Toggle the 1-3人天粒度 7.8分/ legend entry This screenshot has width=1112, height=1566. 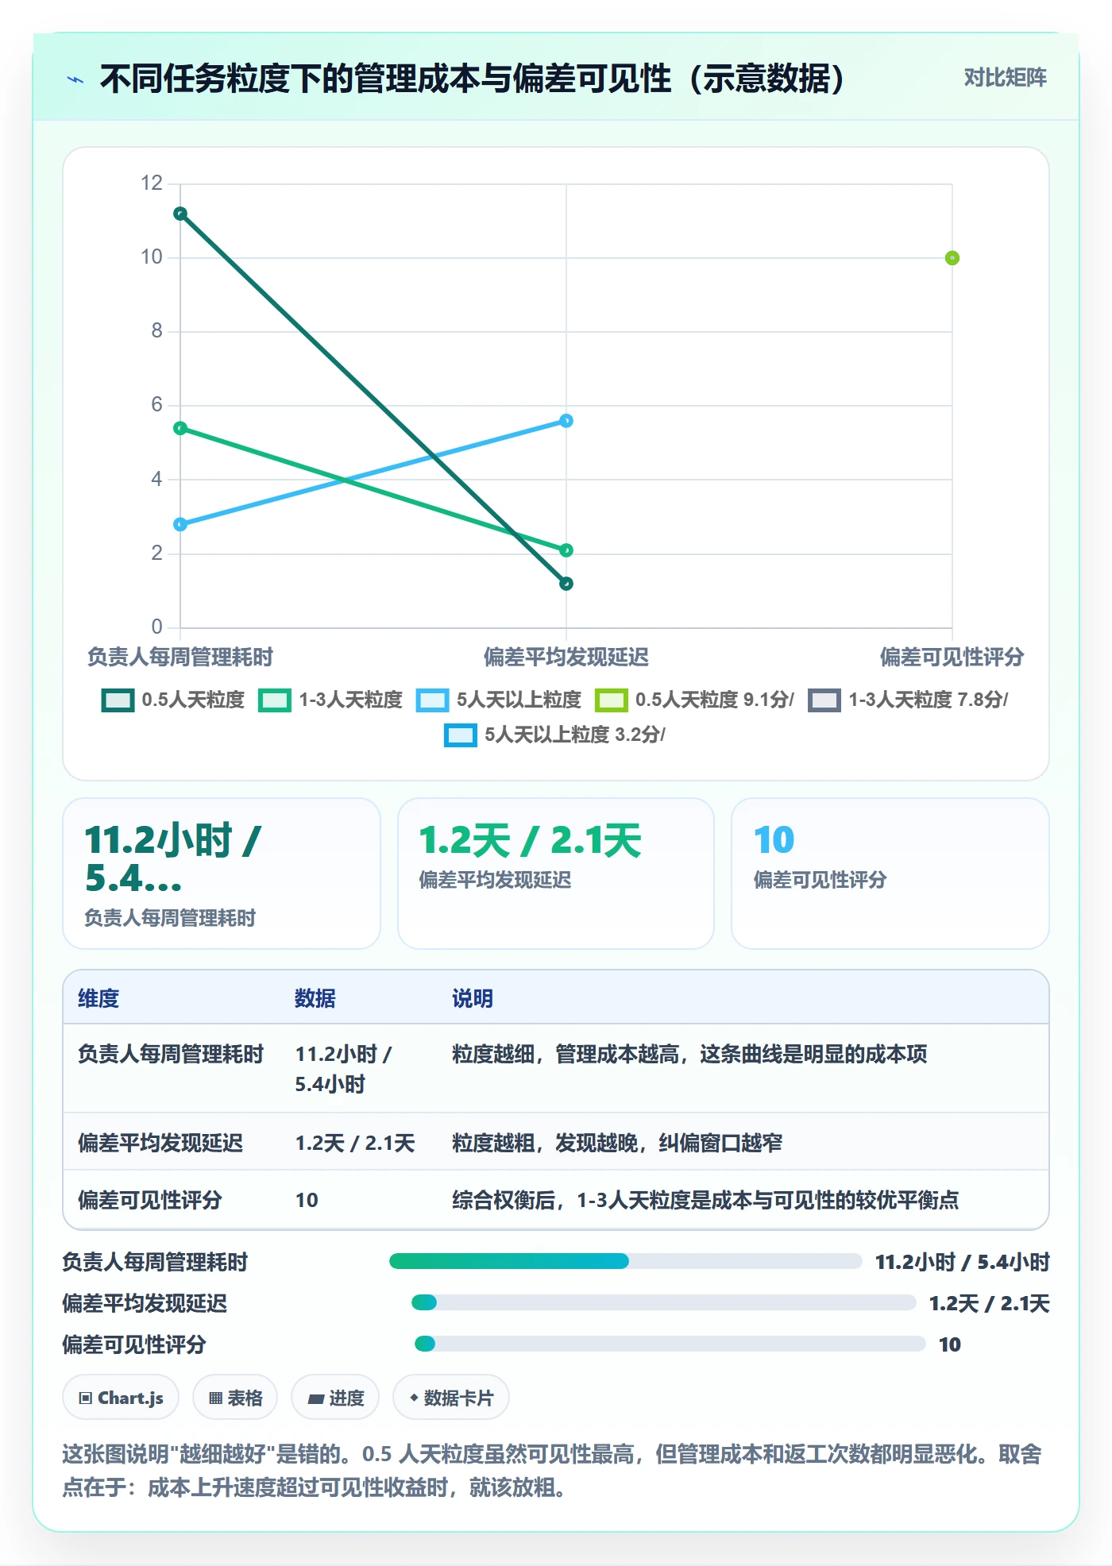click(x=908, y=700)
